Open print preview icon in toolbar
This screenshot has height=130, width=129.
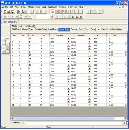coord(22,12)
